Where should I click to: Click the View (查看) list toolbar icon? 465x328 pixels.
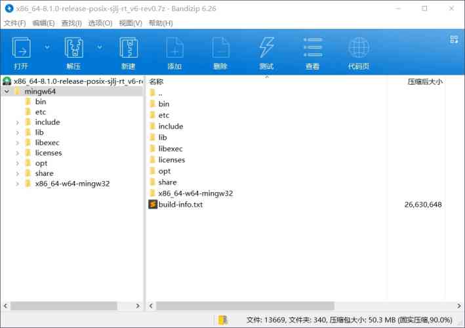coord(313,47)
